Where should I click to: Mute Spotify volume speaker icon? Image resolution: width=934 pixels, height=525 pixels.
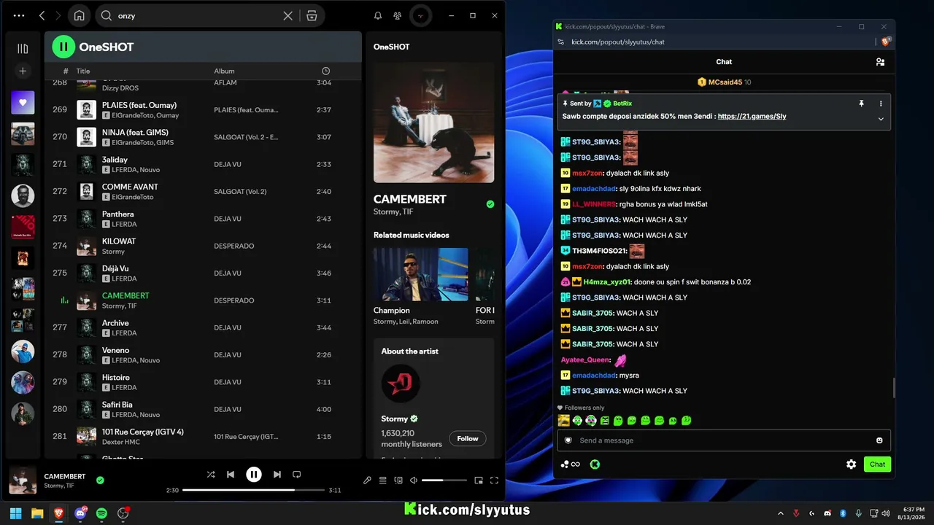coord(414,481)
